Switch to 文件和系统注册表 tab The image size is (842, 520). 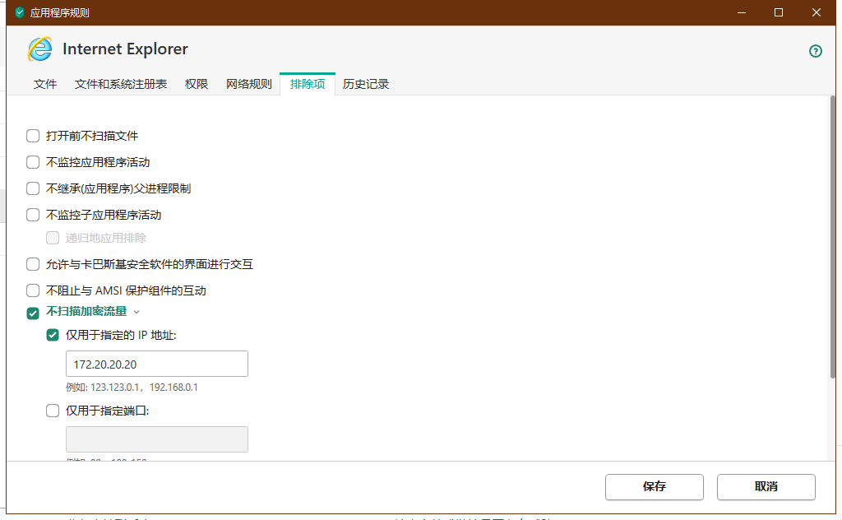(121, 84)
